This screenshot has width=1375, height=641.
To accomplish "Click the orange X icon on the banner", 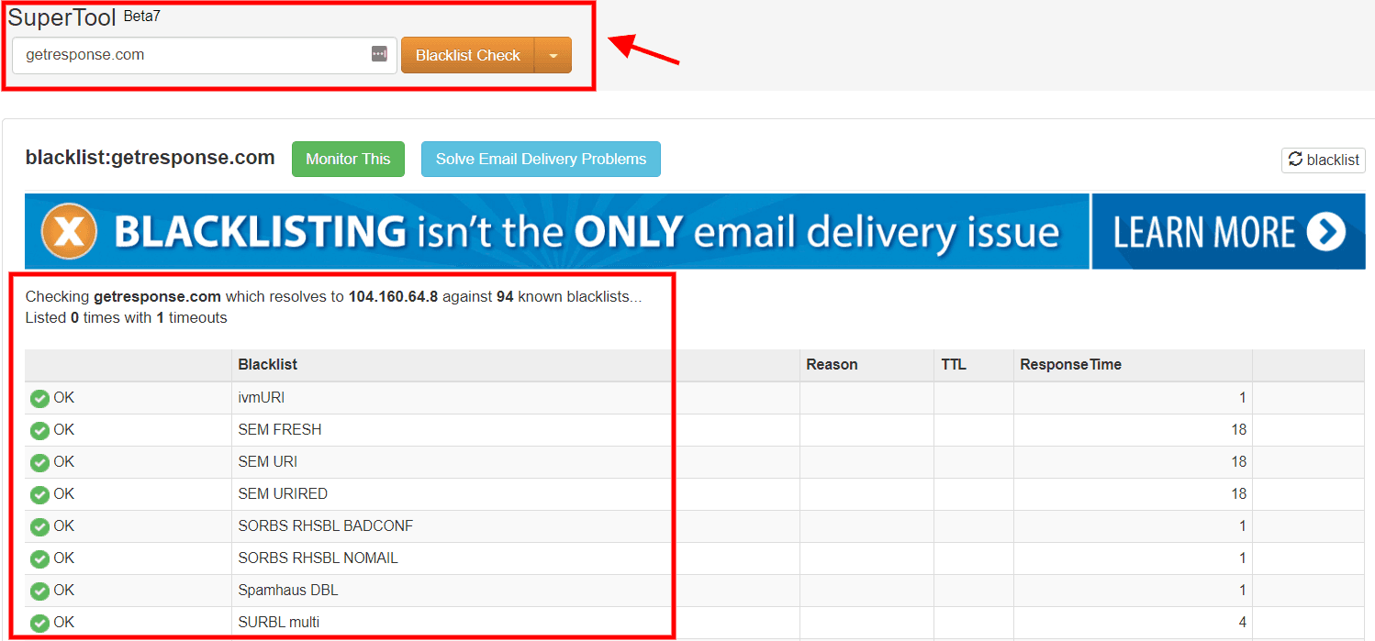I will click(x=69, y=231).
